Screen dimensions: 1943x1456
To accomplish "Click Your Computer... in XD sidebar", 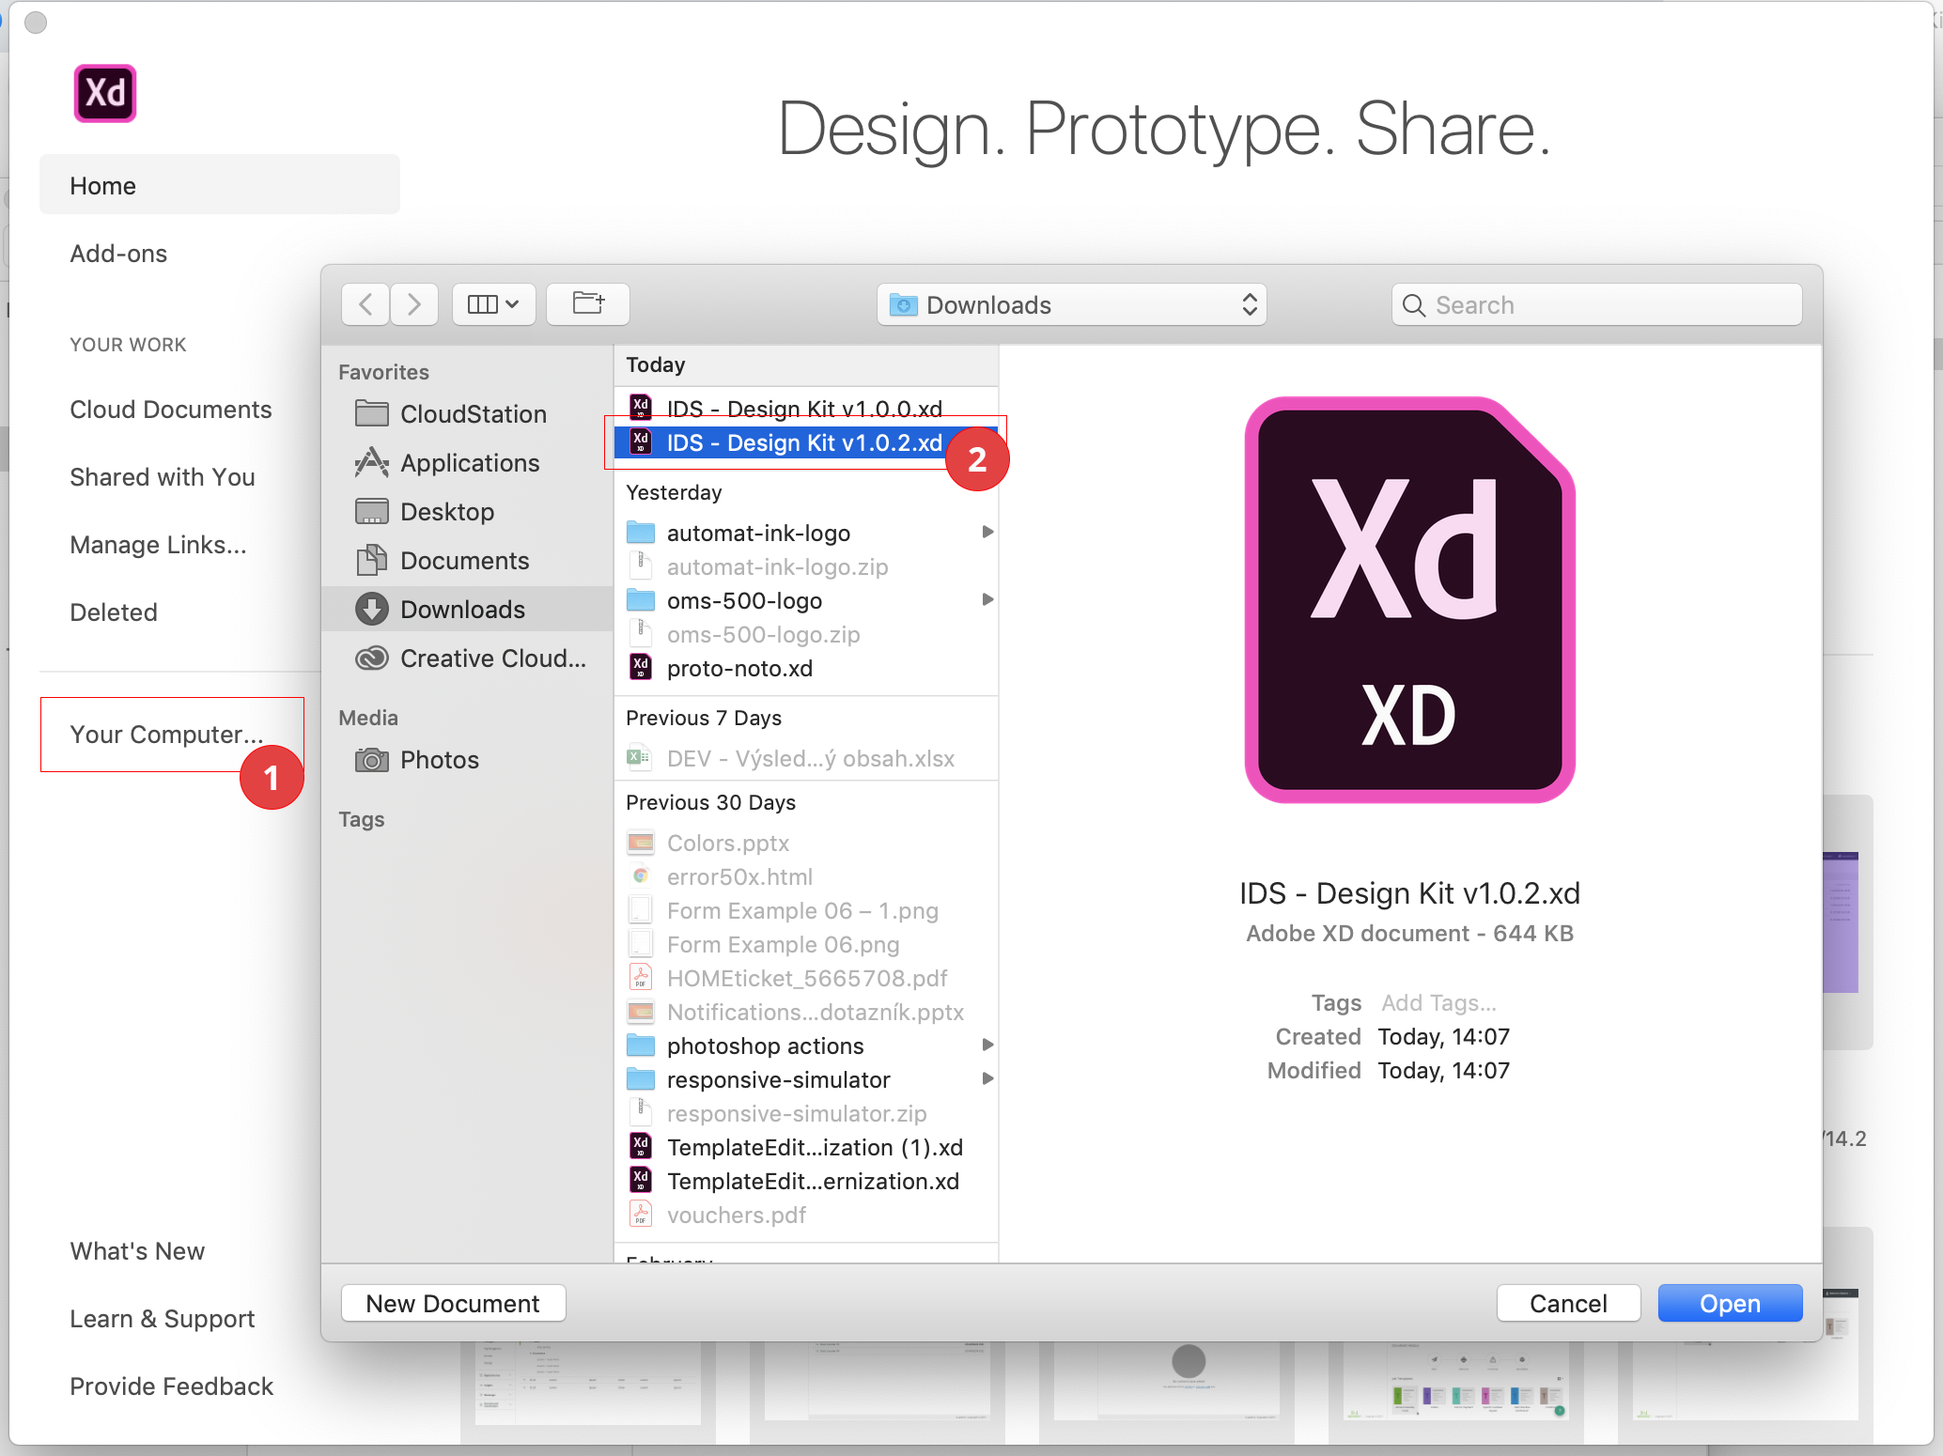I will 166,735.
